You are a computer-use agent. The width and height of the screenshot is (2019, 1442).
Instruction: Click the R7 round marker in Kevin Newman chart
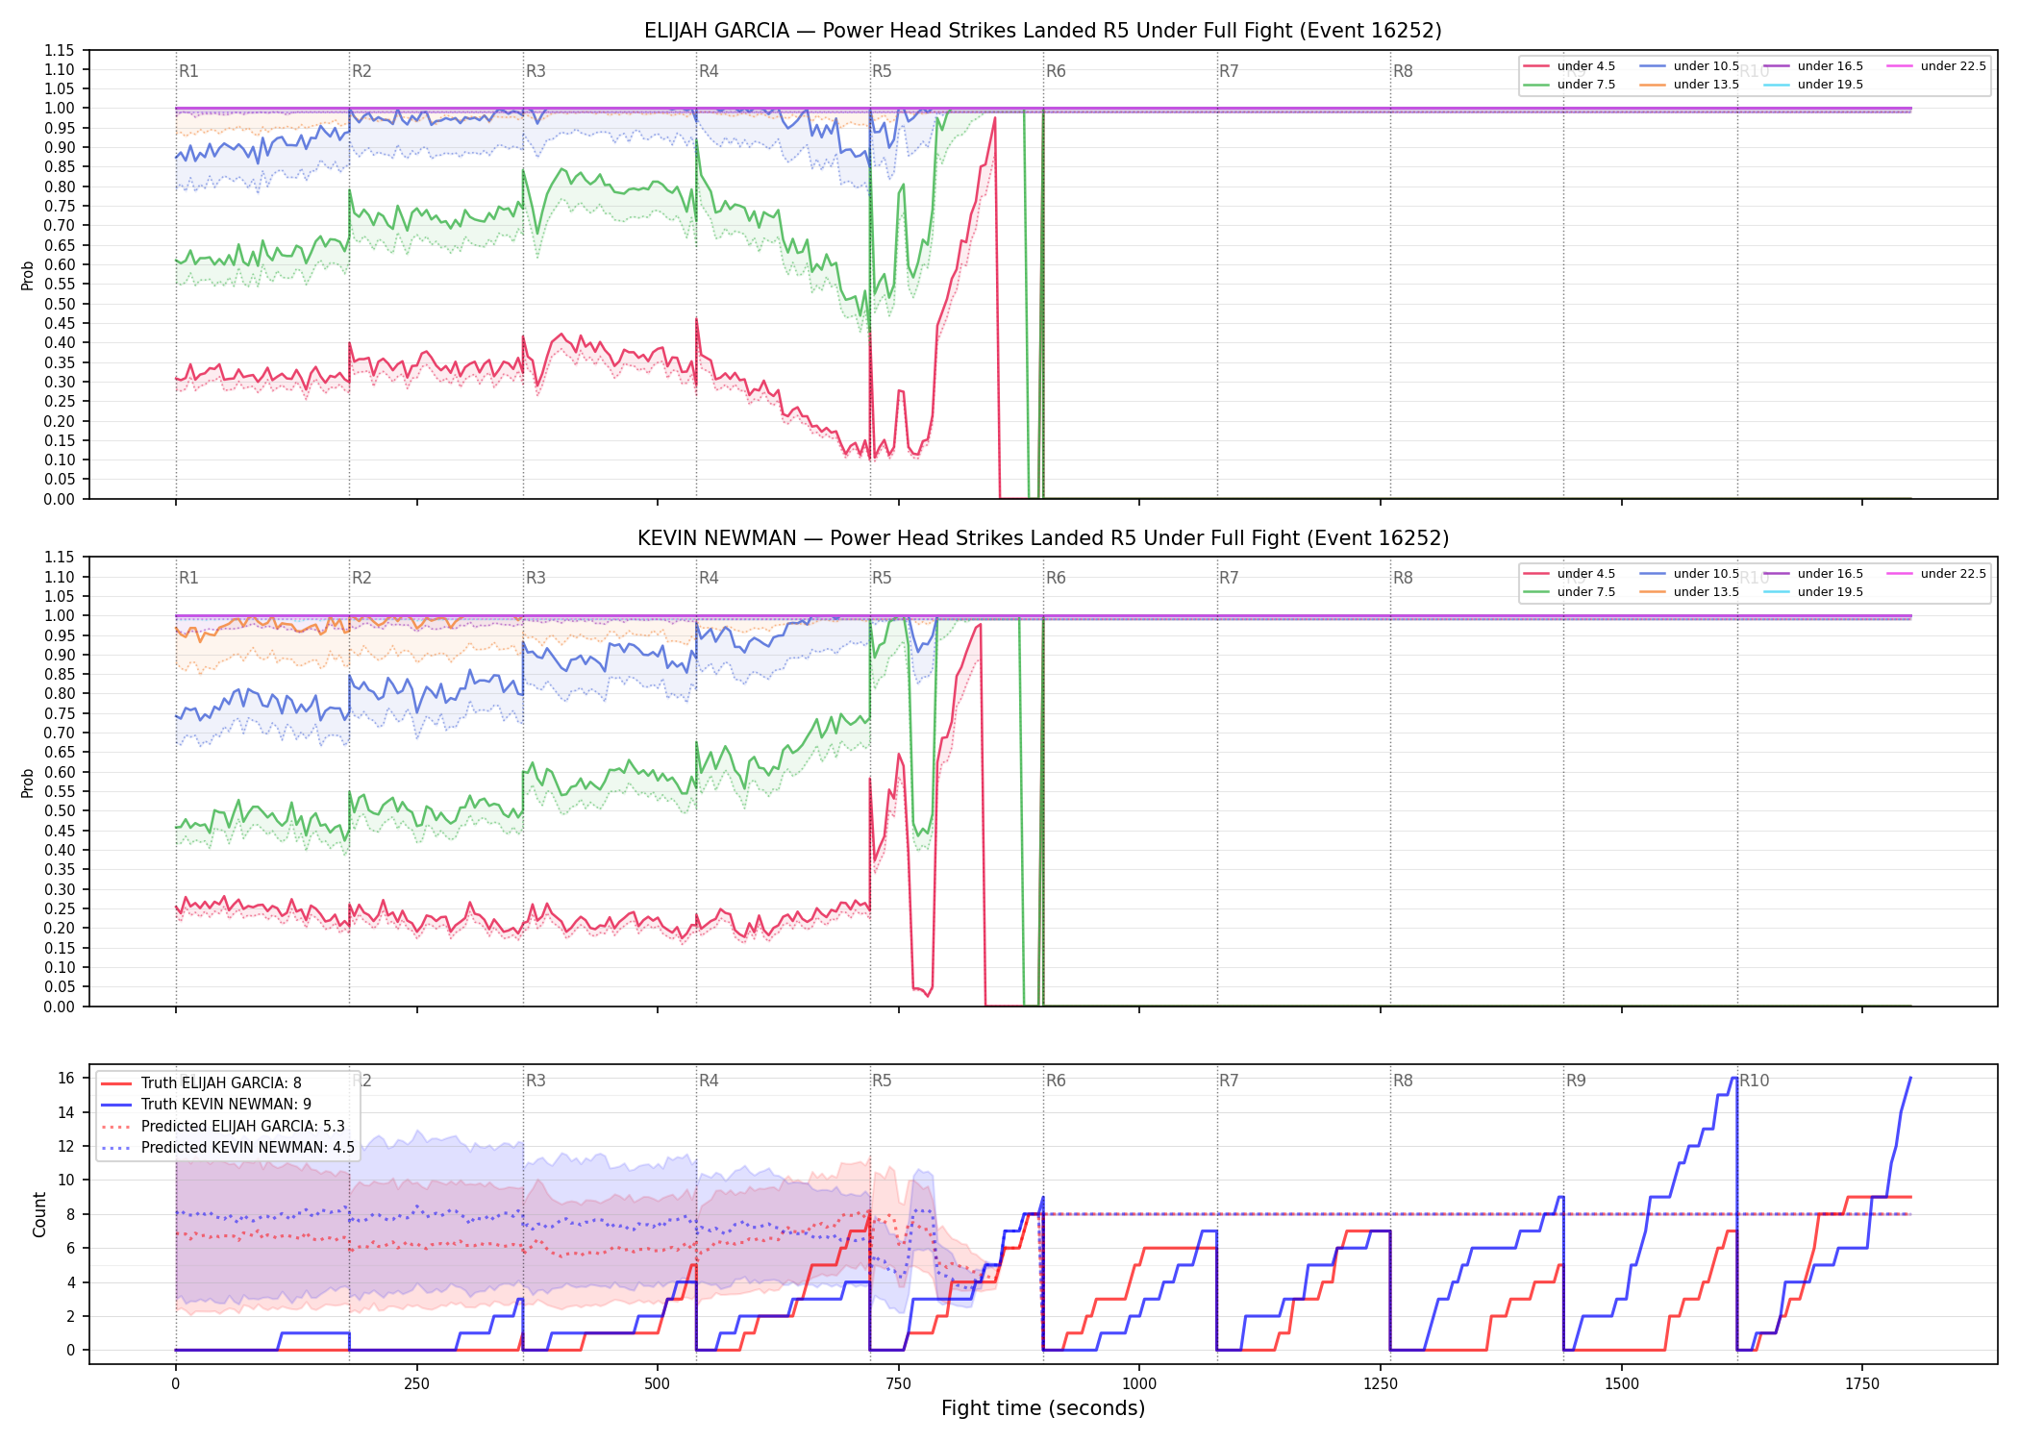pyautogui.click(x=1229, y=578)
